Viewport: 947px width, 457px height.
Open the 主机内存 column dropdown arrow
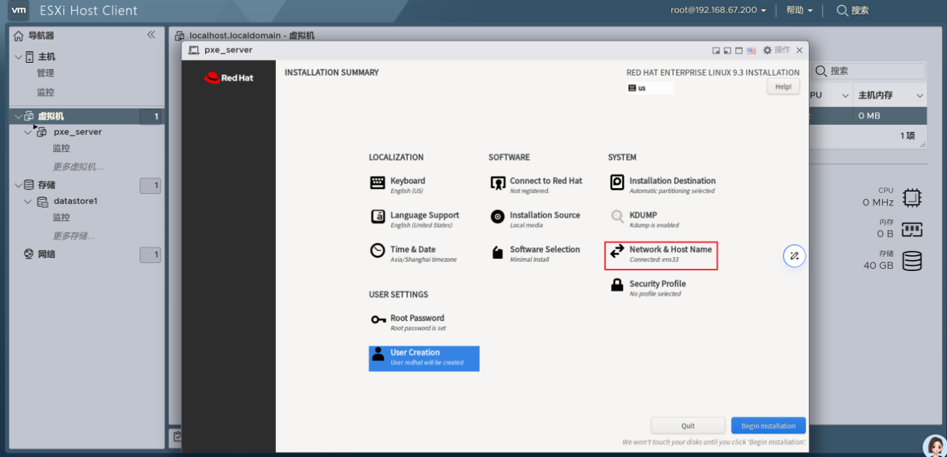920,96
